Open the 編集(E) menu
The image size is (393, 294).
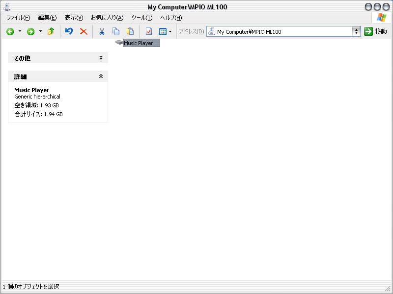pos(47,18)
